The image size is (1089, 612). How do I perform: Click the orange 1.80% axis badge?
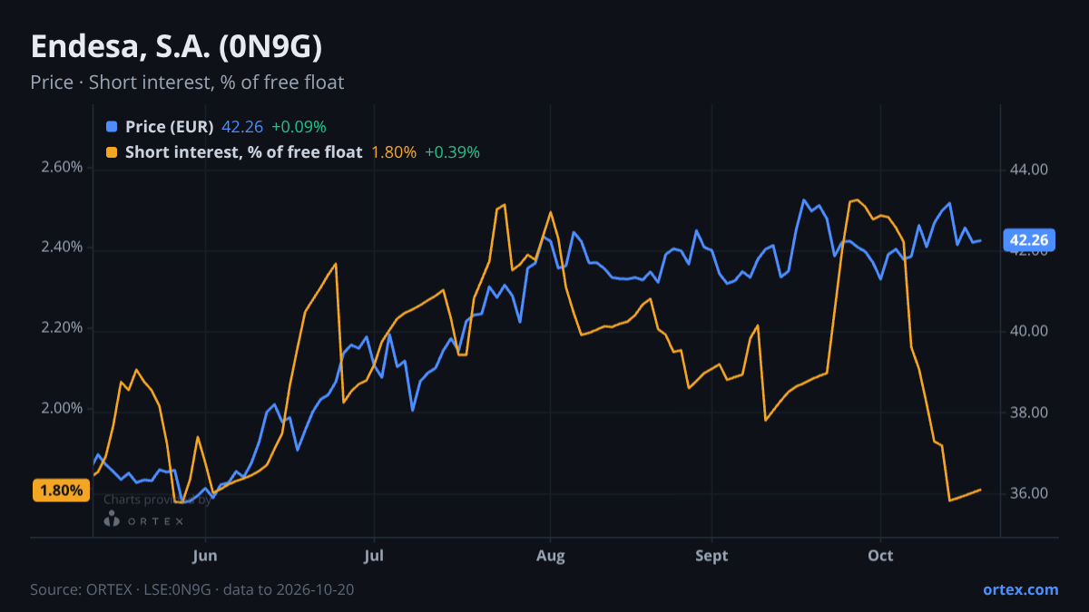(x=61, y=491)
